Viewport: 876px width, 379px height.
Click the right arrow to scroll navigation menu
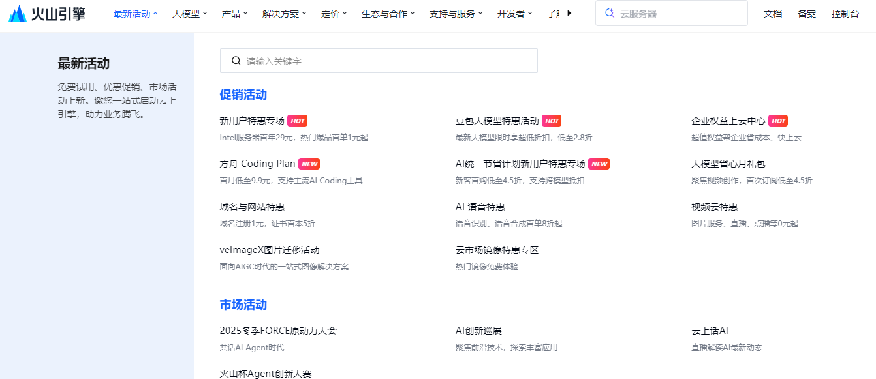(569, 13)
